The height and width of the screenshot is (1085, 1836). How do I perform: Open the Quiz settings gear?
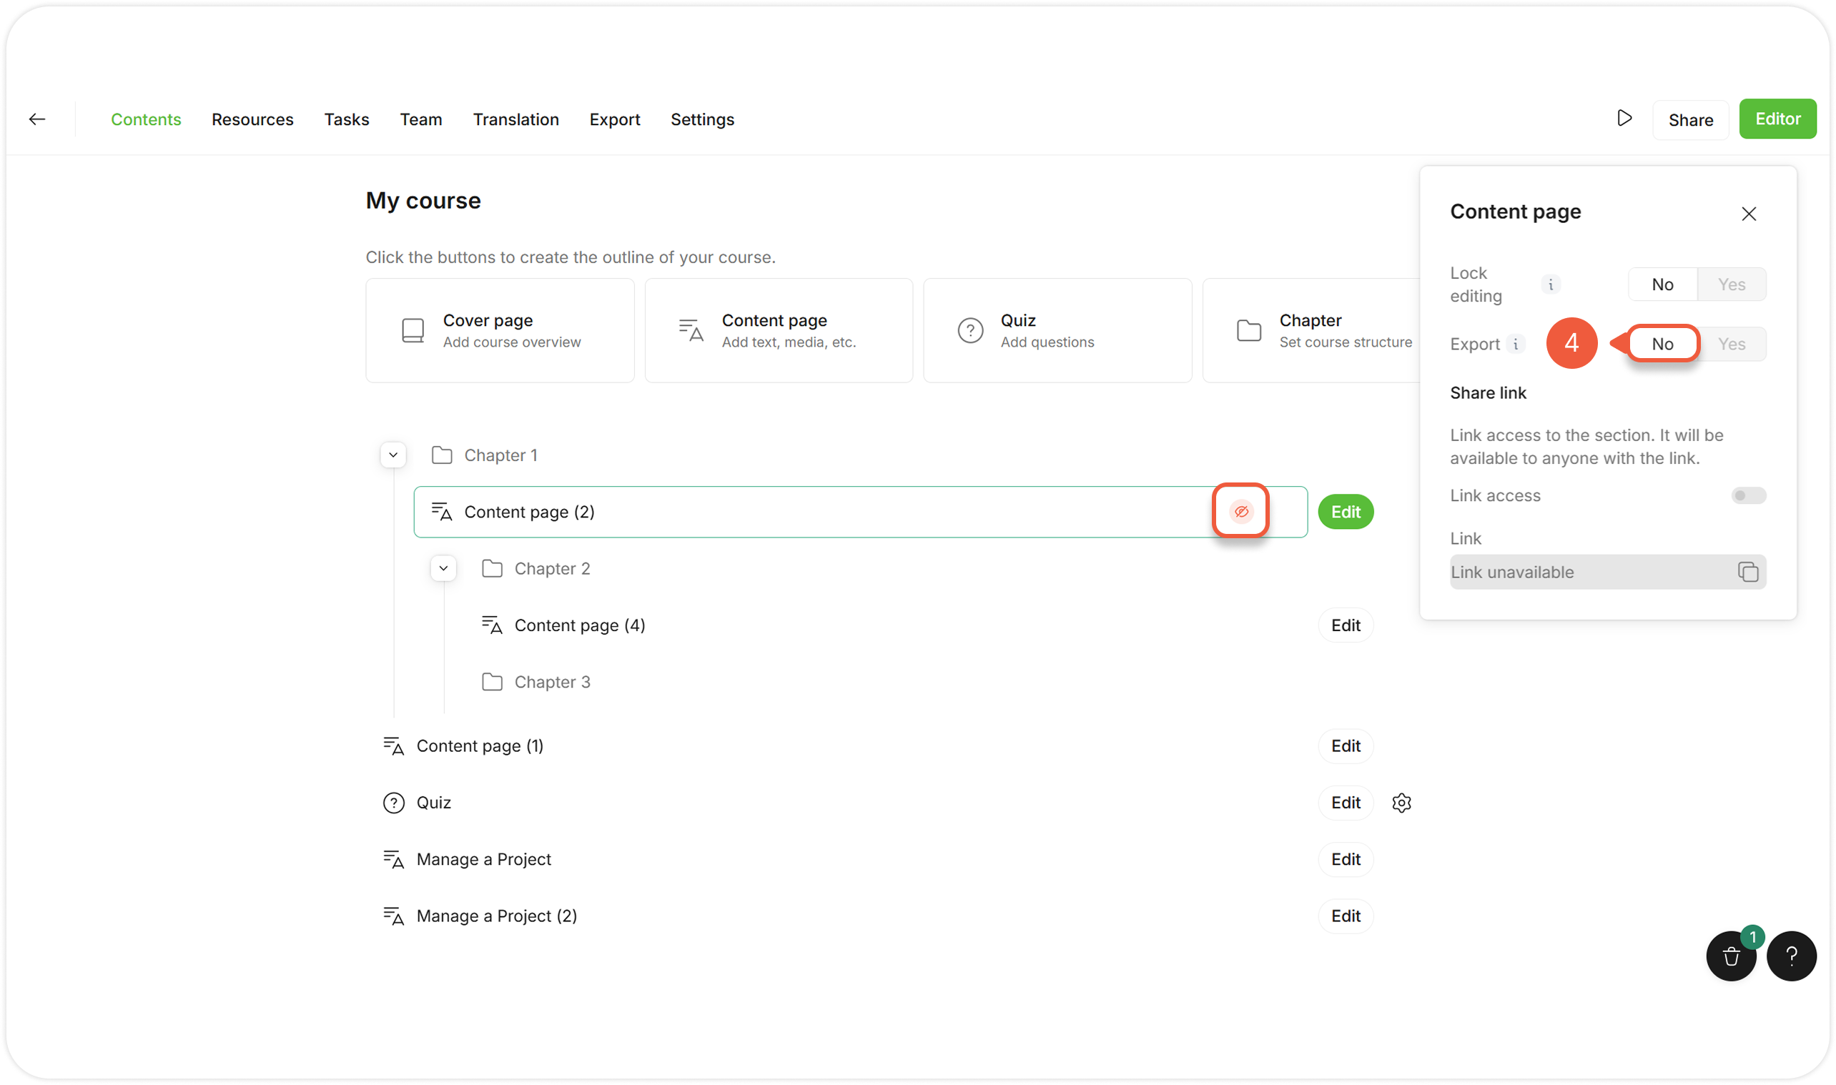(x=1401, y=803)
